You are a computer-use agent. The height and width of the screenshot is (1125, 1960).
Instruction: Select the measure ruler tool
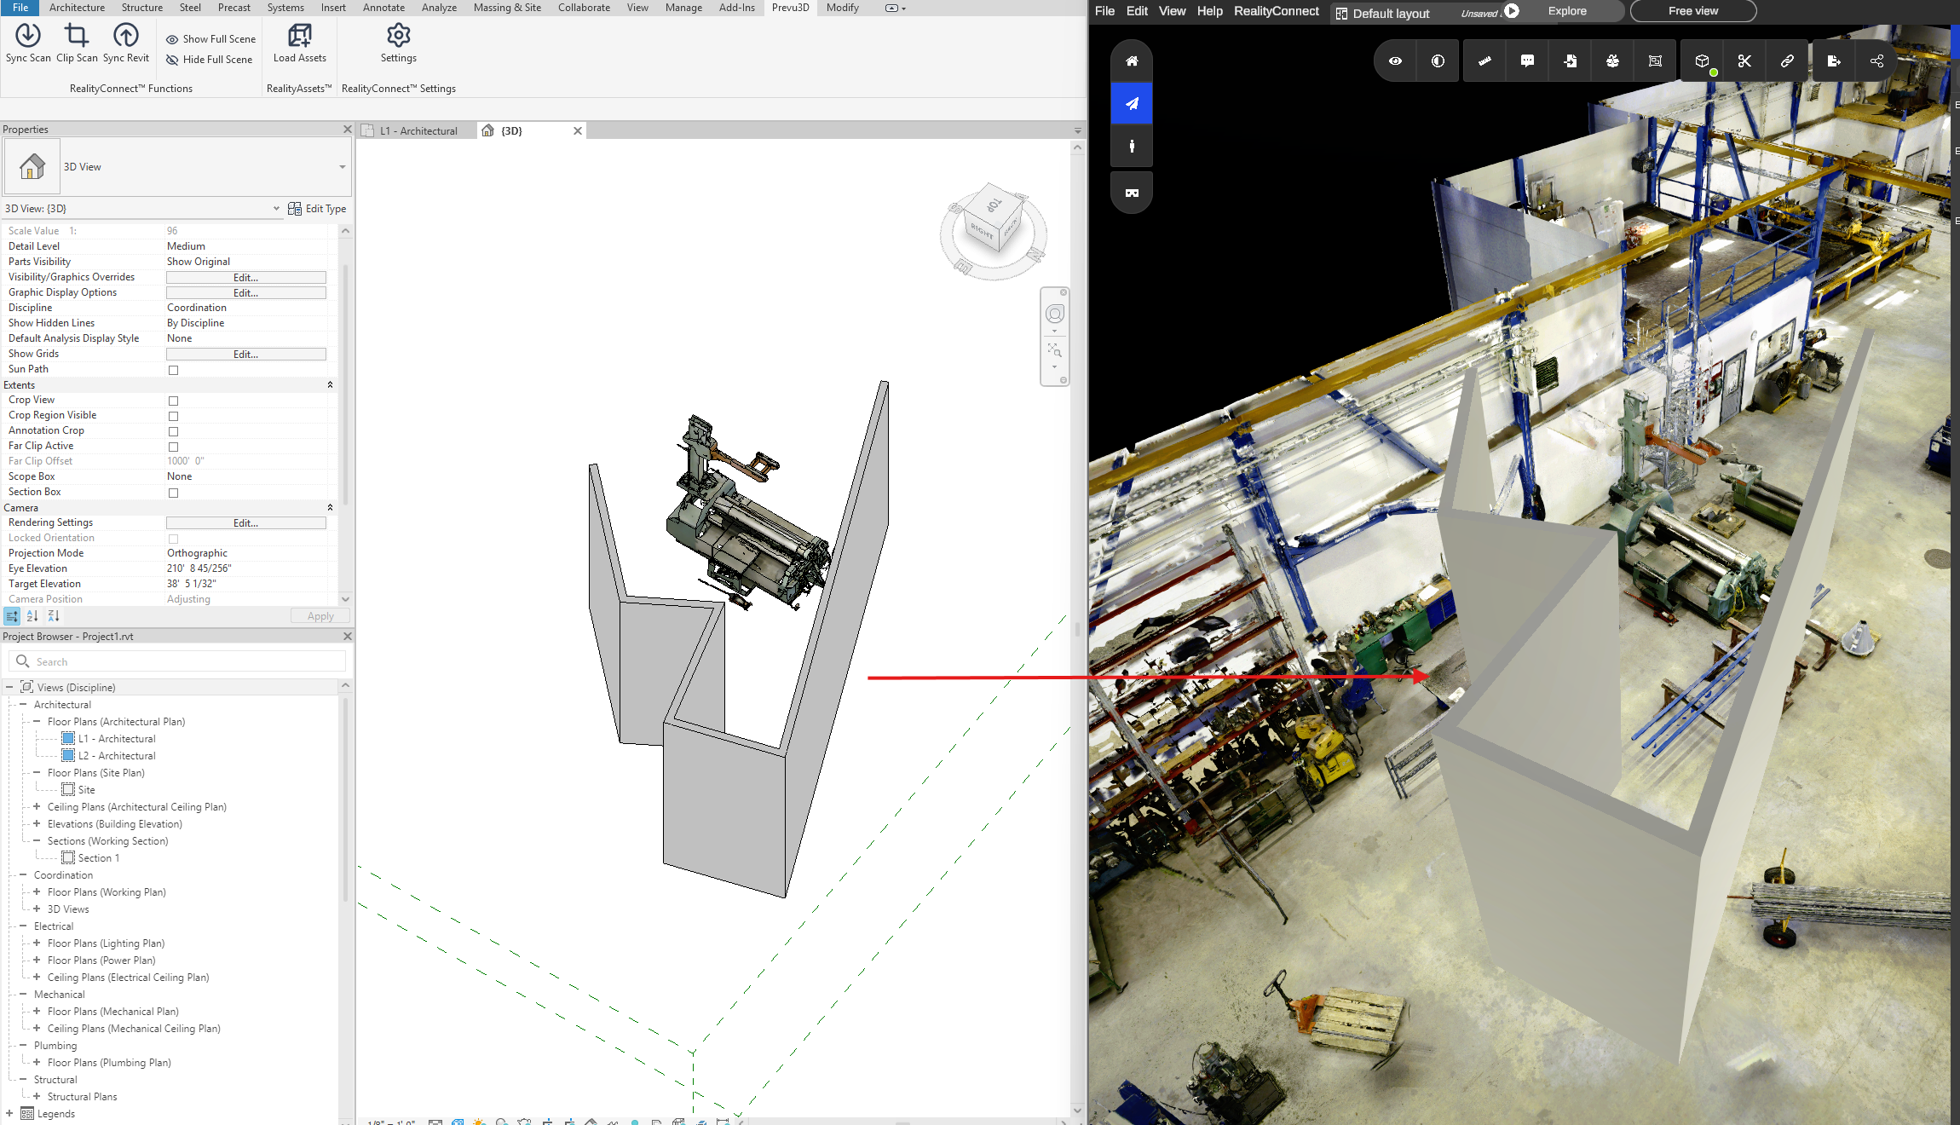click(1484, 61)
